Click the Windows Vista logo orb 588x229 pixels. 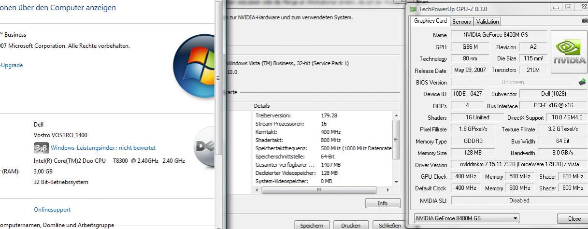[x=195, y=67]
